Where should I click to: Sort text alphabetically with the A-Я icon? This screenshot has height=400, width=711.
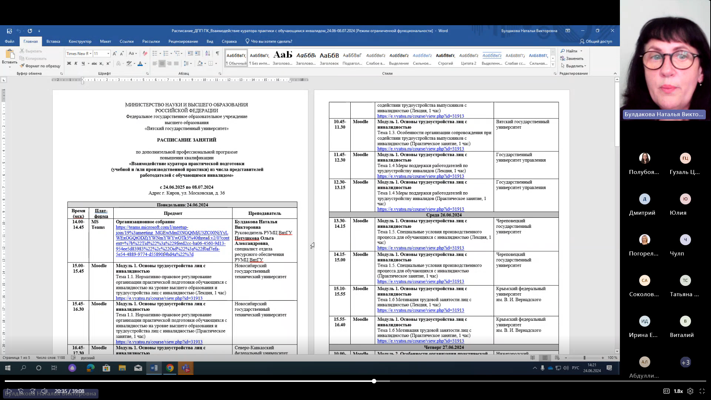[208, 54]
